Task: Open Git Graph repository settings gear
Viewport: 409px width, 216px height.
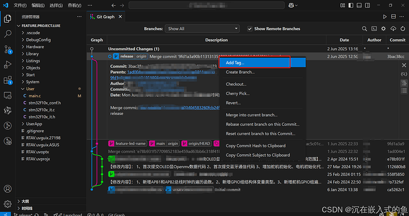Action: pyautogui.click(x=383, y=29)
